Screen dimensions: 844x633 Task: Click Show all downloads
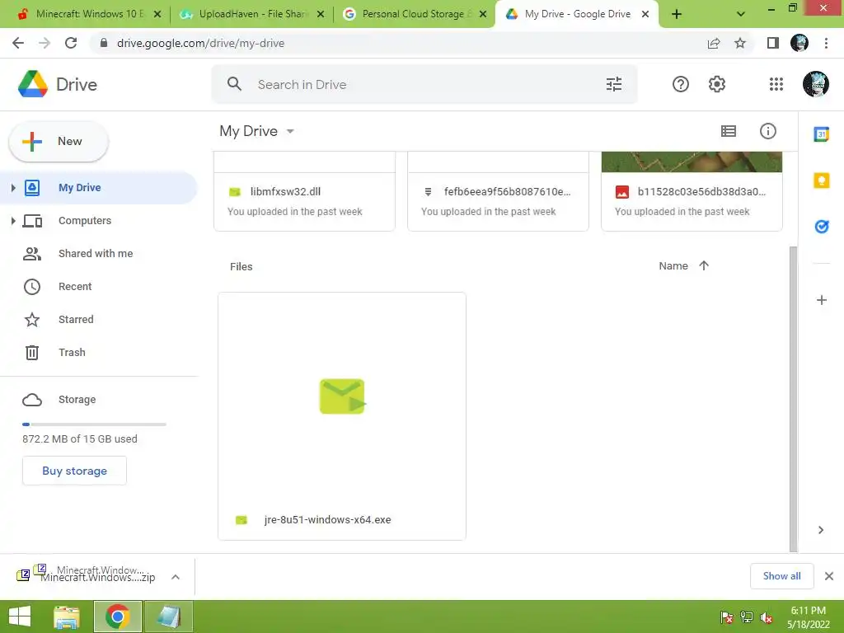point(781,576)
